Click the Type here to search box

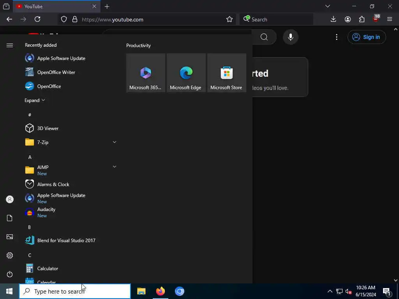[75, 291]
